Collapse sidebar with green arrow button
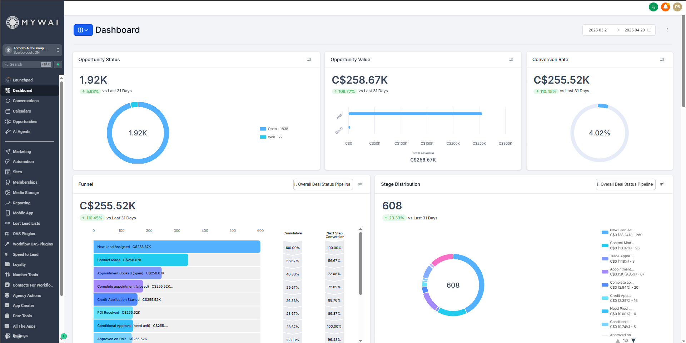This screenshot has width=686, height=343. pos(64,336)
